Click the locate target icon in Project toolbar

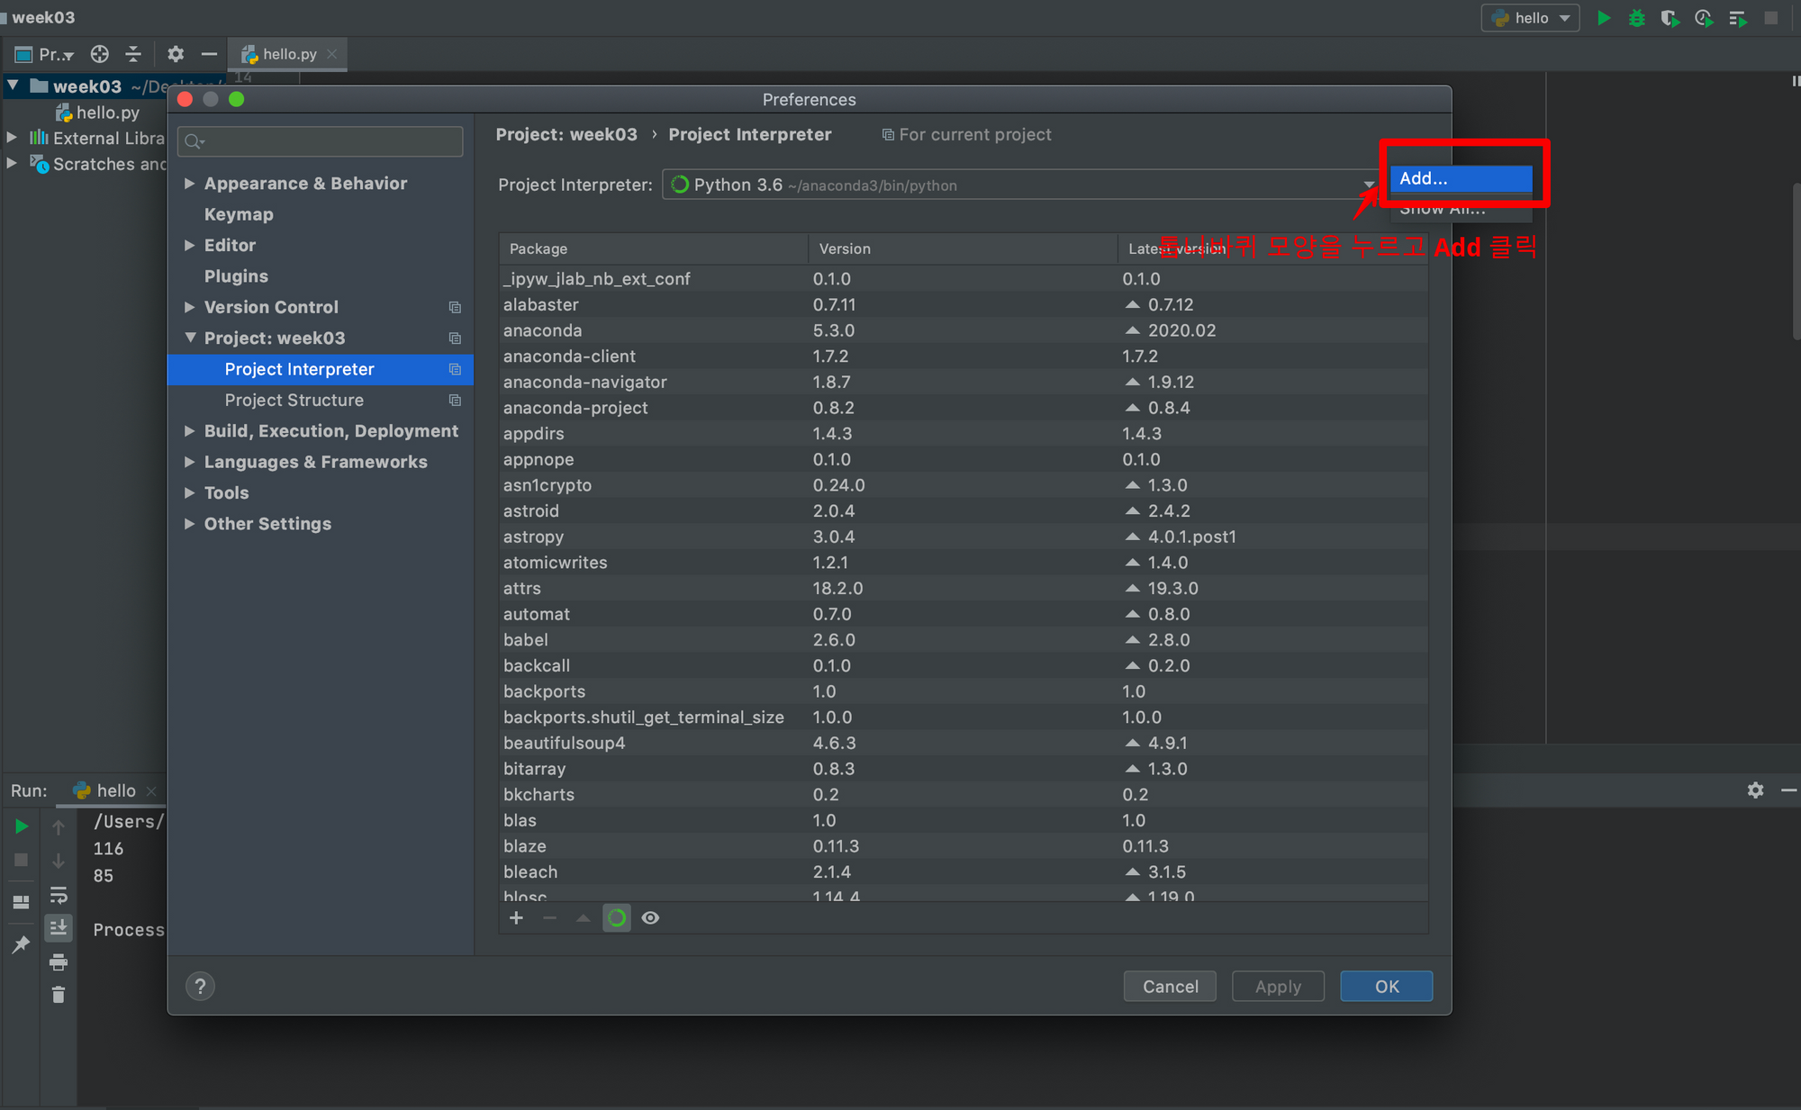pos(100,55)
